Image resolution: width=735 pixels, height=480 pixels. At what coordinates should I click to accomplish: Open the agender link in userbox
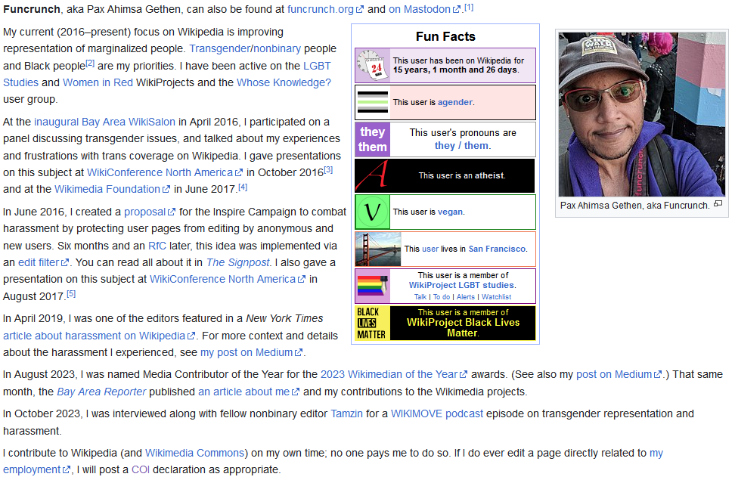[455, 102]
